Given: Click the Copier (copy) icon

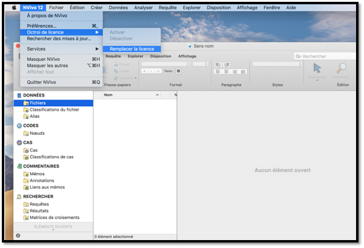Looking at the screenshot, I should pos(116,71).
